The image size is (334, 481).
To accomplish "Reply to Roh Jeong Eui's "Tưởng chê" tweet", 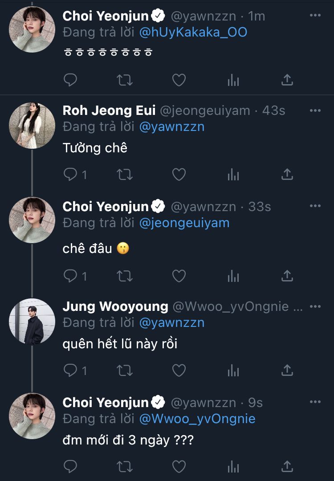I will pos(70,175).
